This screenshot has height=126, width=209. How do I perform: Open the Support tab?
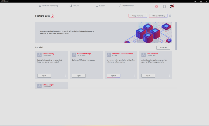101,6
